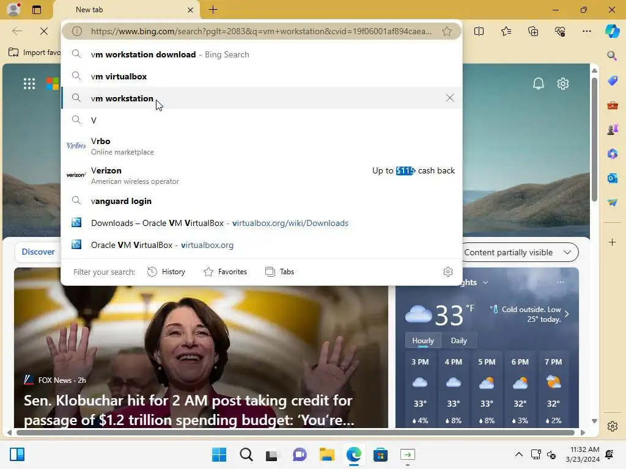The width and height of the screenshot is (626, 469).
Task: Open Microsoft Store from taskbar
Action: (x=380, y=454)
